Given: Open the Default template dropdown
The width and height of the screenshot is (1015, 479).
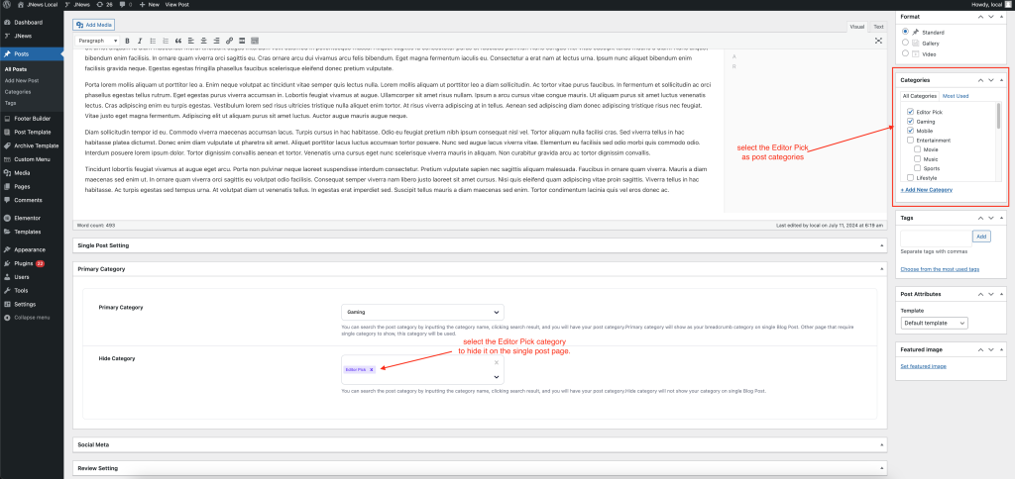Looking at the screenshot, I should [934, 324].
